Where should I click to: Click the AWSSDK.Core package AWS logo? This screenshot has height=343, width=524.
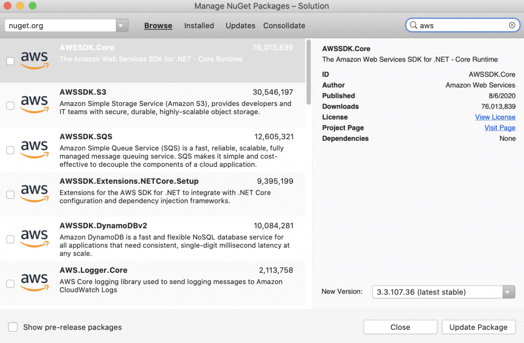click(x=34, y=59)
